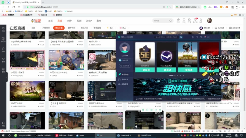Open 热门视频 hot videos link
The width and height of the screenshot is (246, 138).
[x=219, y=28]
